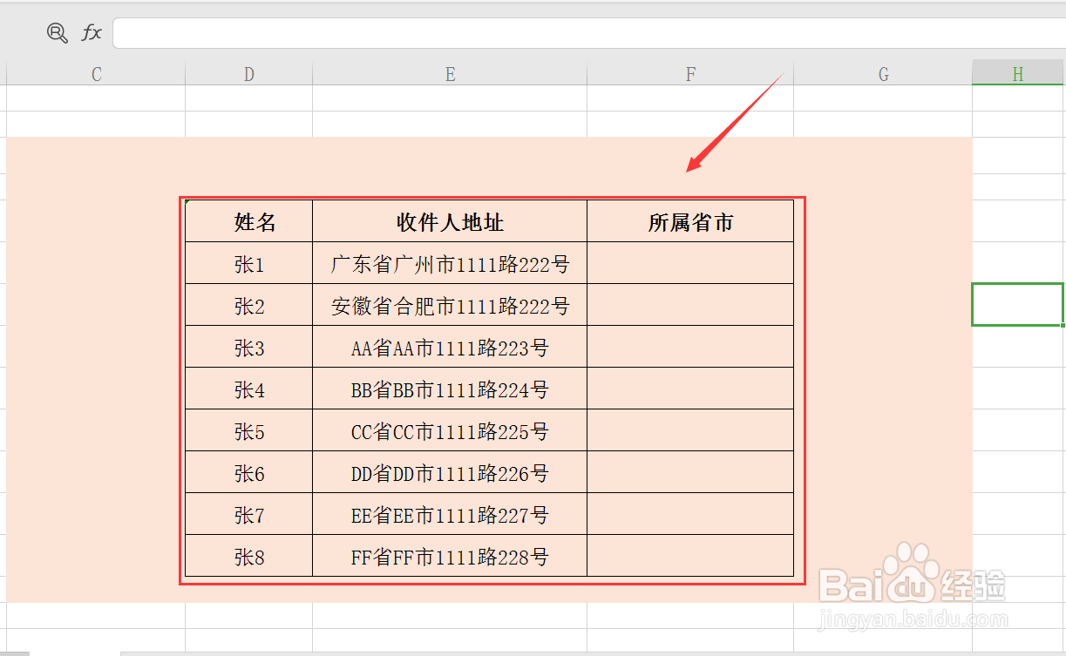Select the address 安徽省合肥市1111路222号
This screenshot has height=656, width=1066.
point(450,305)
